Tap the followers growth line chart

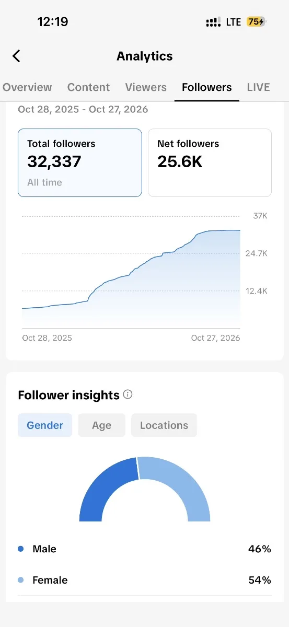131,272
